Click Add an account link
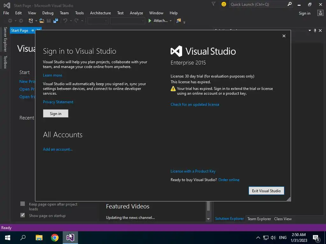The height and width of the screenshot is (244, 326). [58, 149]
